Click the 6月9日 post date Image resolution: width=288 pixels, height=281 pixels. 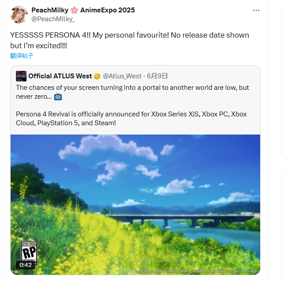coord(157,76)
